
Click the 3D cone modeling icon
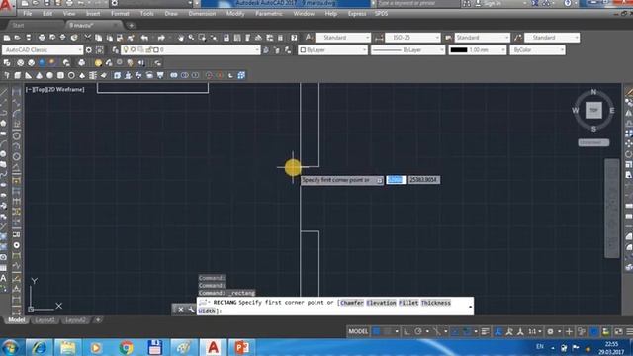coord(40,75)
